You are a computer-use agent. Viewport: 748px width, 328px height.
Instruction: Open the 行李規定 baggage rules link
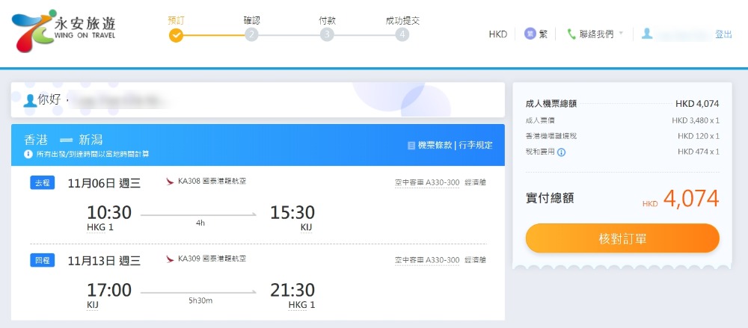[x=475, y=145]
